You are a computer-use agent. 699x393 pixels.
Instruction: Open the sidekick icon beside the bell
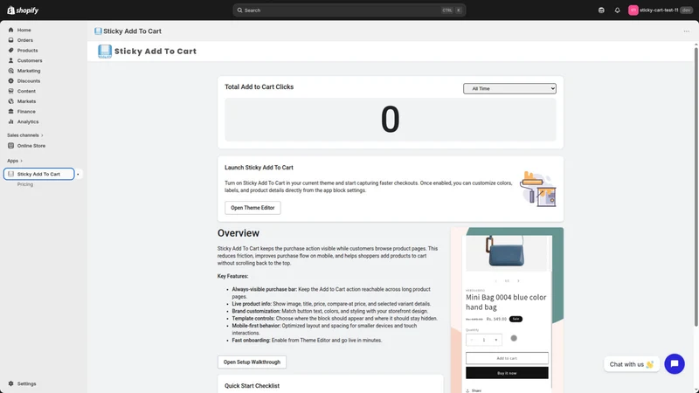tap(601, 10)
